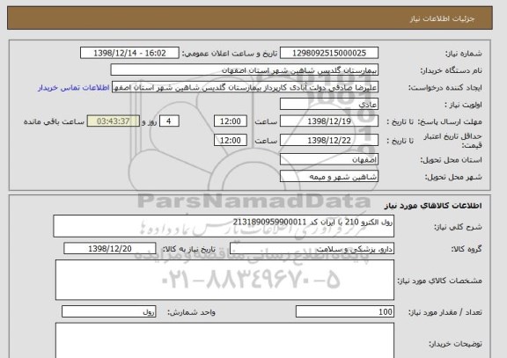Select the response deadline date 1398/12/19
This screenshot has height=358, width=507.
[329, 121]
